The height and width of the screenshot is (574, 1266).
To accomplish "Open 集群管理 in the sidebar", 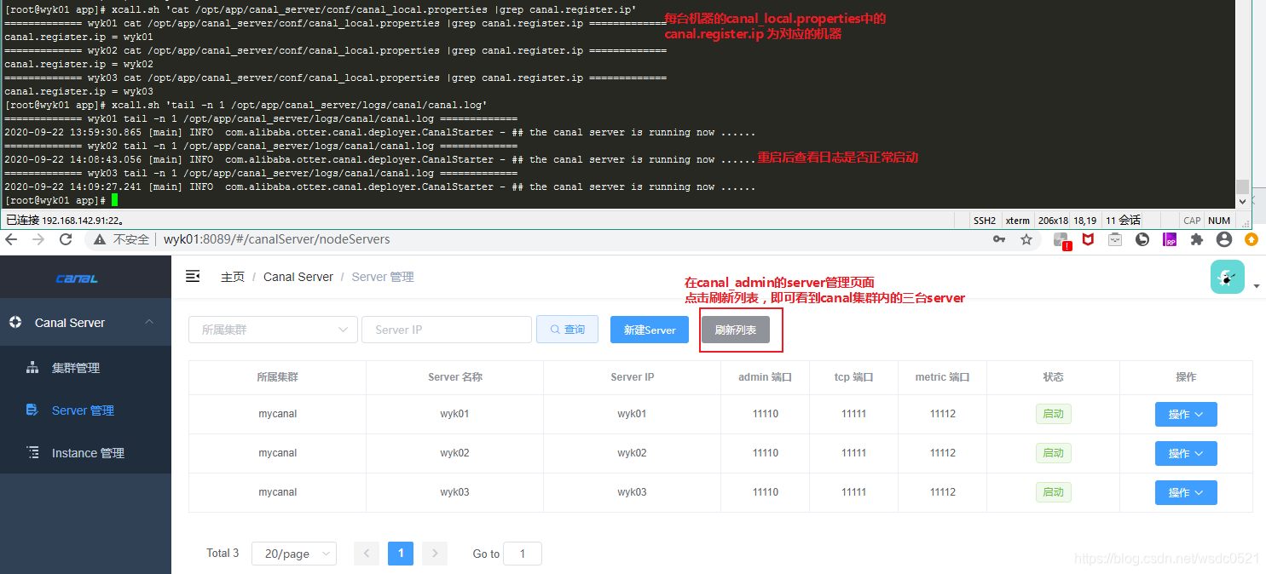I will coord(85,368).
